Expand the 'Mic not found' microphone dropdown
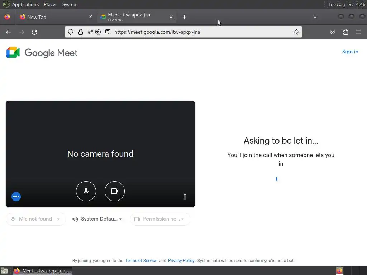 pos(36,219)
